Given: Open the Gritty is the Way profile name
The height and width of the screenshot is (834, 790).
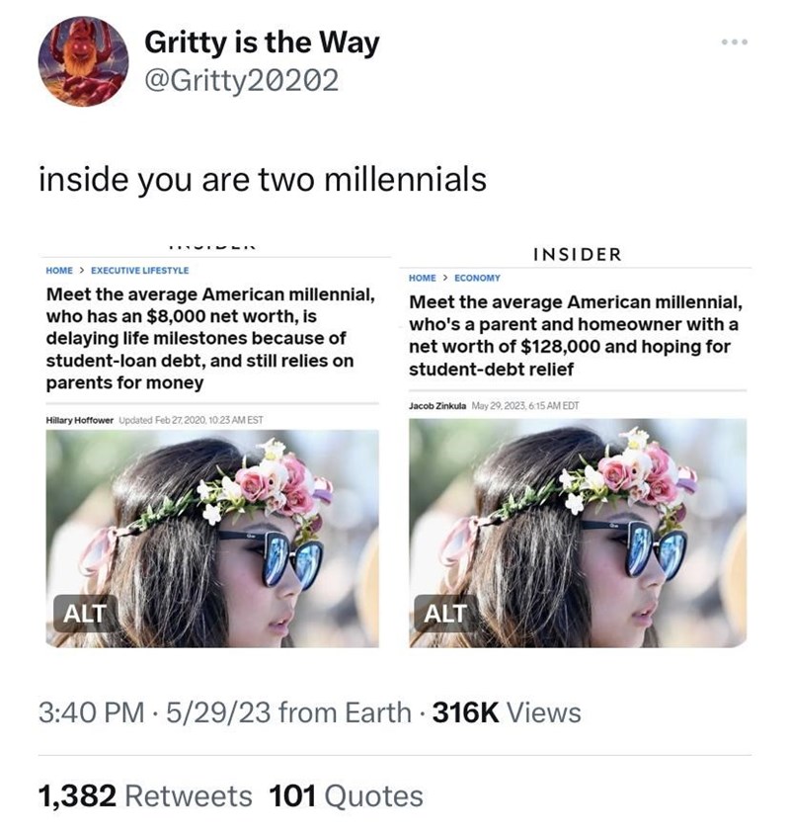Looking at the screenshot, I should (261, 42).
